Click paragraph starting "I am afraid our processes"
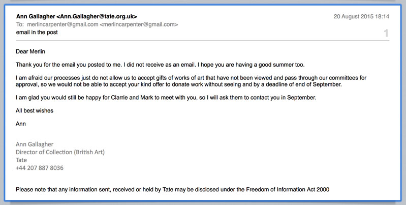The height and width of the screenshot is (205, 406). [191, 81]
